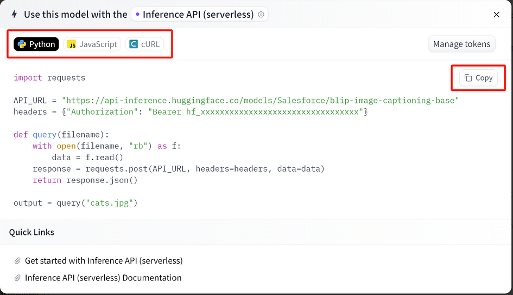This screenshot has width=513, height=295.
Task: Switch to the JavaScript tab
Action: [92, 44]
